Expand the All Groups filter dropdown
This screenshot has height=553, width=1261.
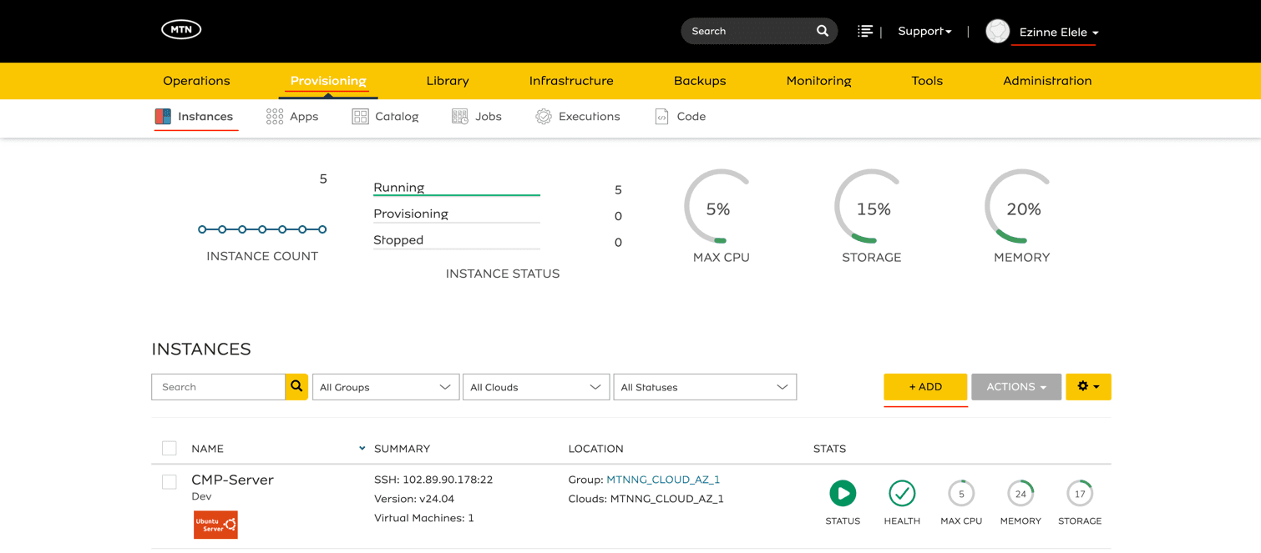[x=386, y=387]
